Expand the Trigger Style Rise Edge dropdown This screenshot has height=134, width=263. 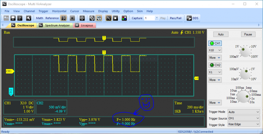[244, 124]
